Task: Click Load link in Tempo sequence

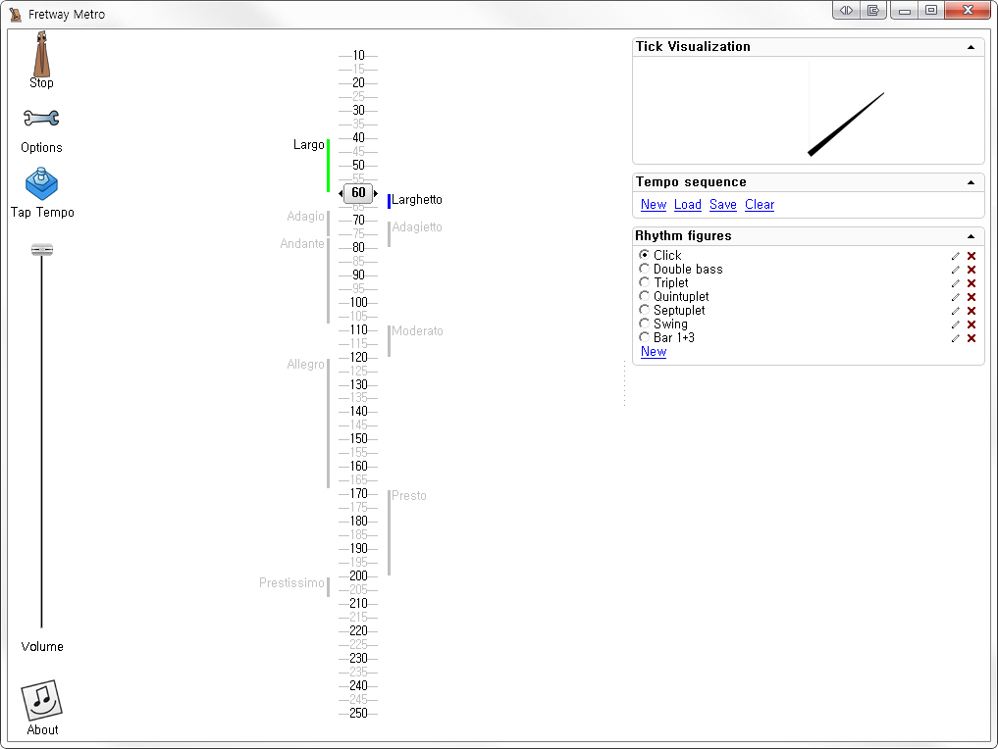Action: (x=687, y=205)
